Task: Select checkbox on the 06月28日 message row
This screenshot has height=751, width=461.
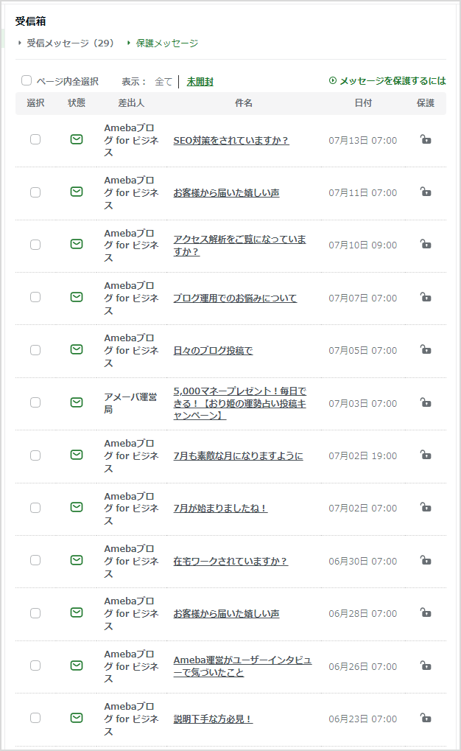Action: coord(35,613)
